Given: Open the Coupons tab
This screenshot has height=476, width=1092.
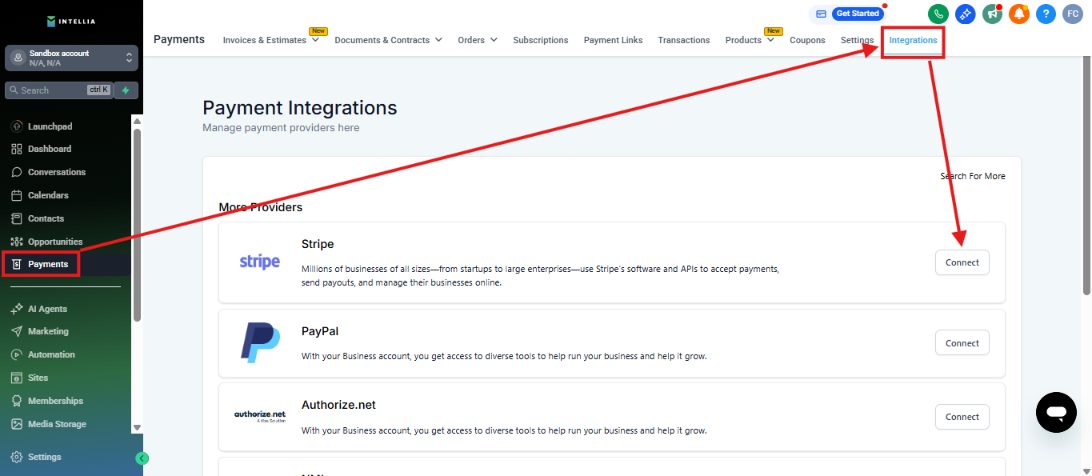Looking at the screenshot, I should pyautogui.click(x=807, y=40).
